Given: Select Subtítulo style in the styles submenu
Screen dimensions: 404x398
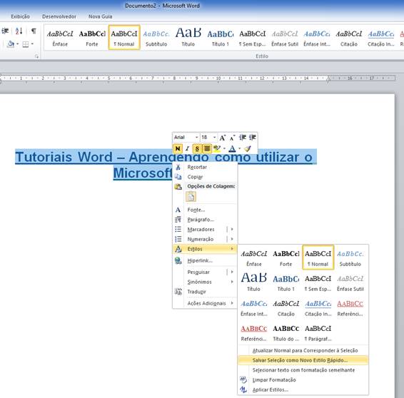Looking at the screenshot, I should [x=350, y=257].
